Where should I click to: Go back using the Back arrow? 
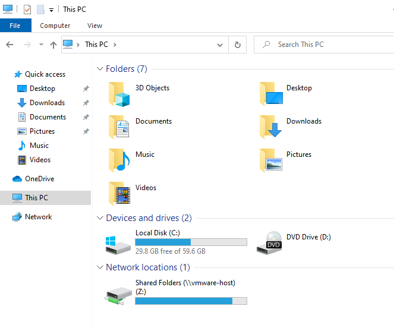(10, 45)
